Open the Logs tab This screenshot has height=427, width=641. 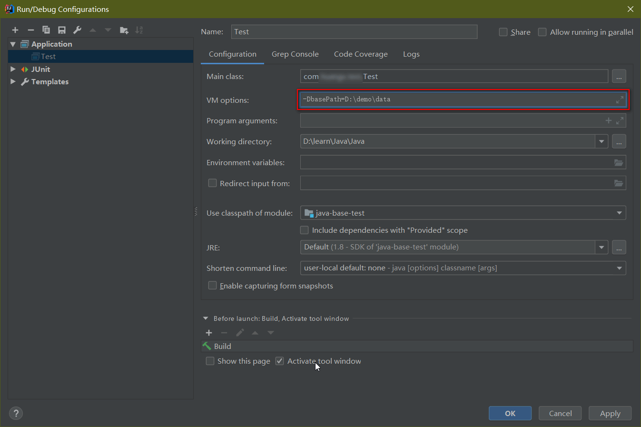pyautogui.click(x=411, y=54)
